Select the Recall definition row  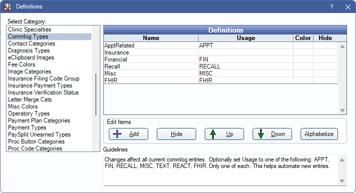(x=221, y=66)
